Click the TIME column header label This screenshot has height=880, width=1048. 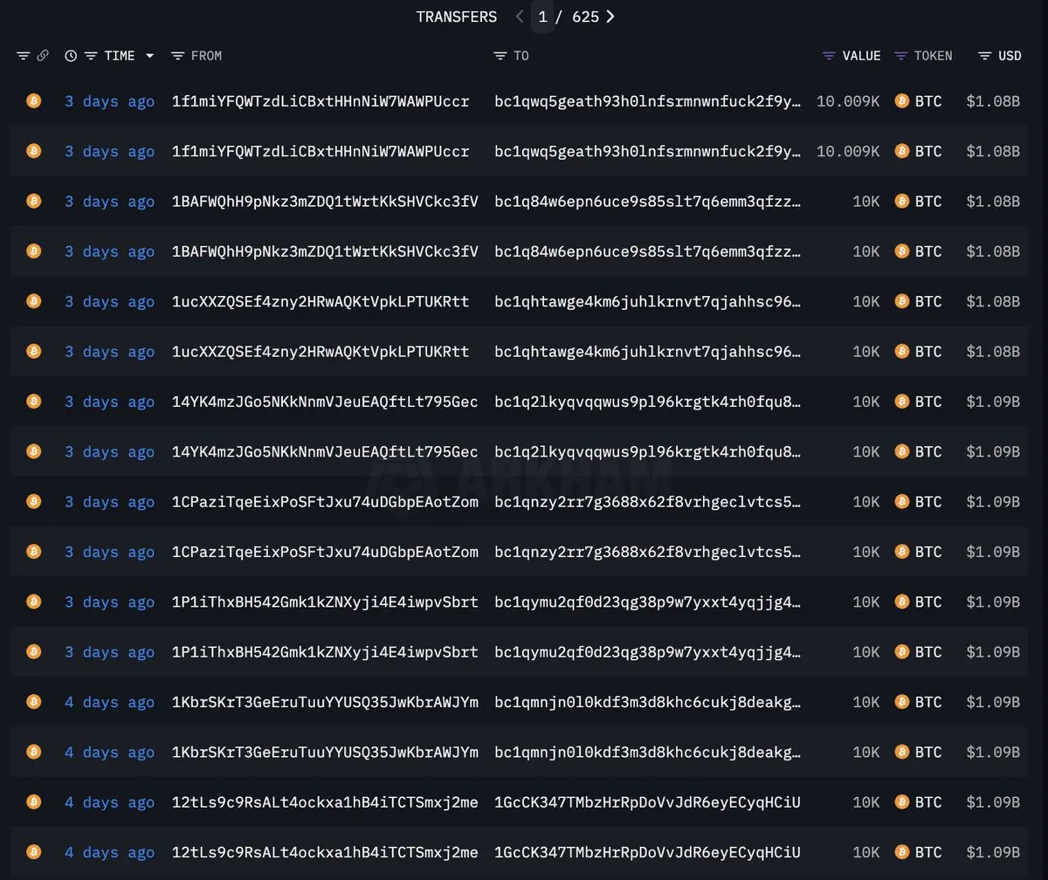(x=120, y=56)
